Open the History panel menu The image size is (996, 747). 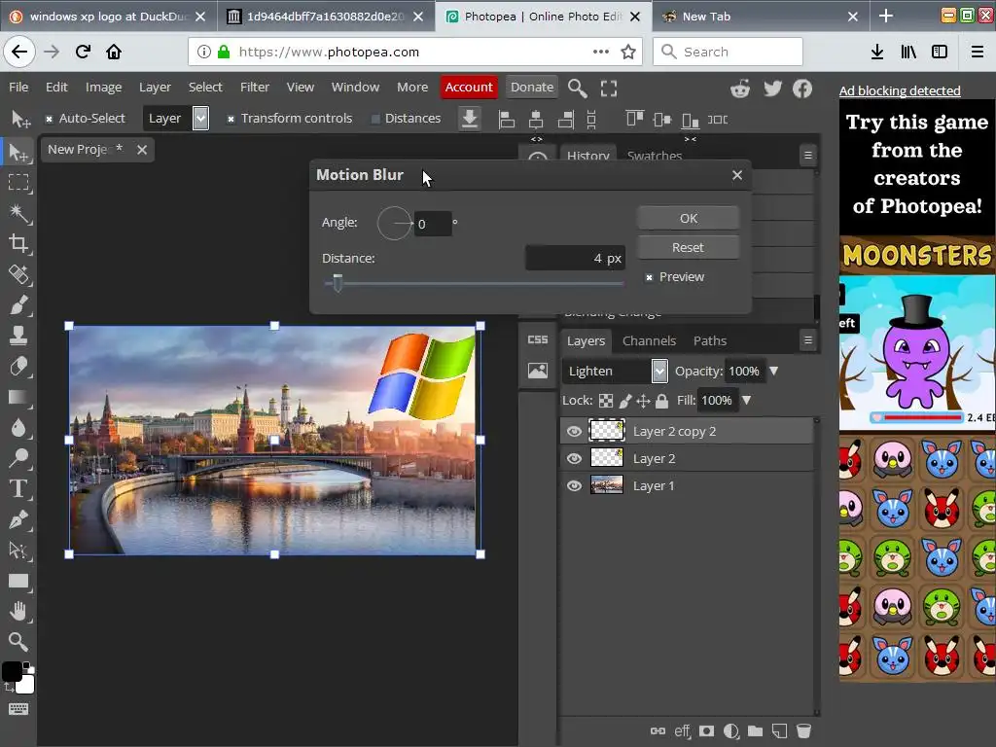(x=808, y=155)
